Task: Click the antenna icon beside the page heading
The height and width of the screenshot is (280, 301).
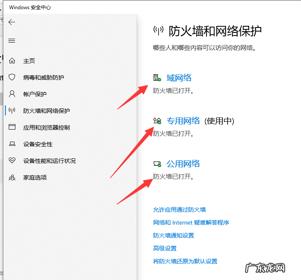Action: point(158,30)
